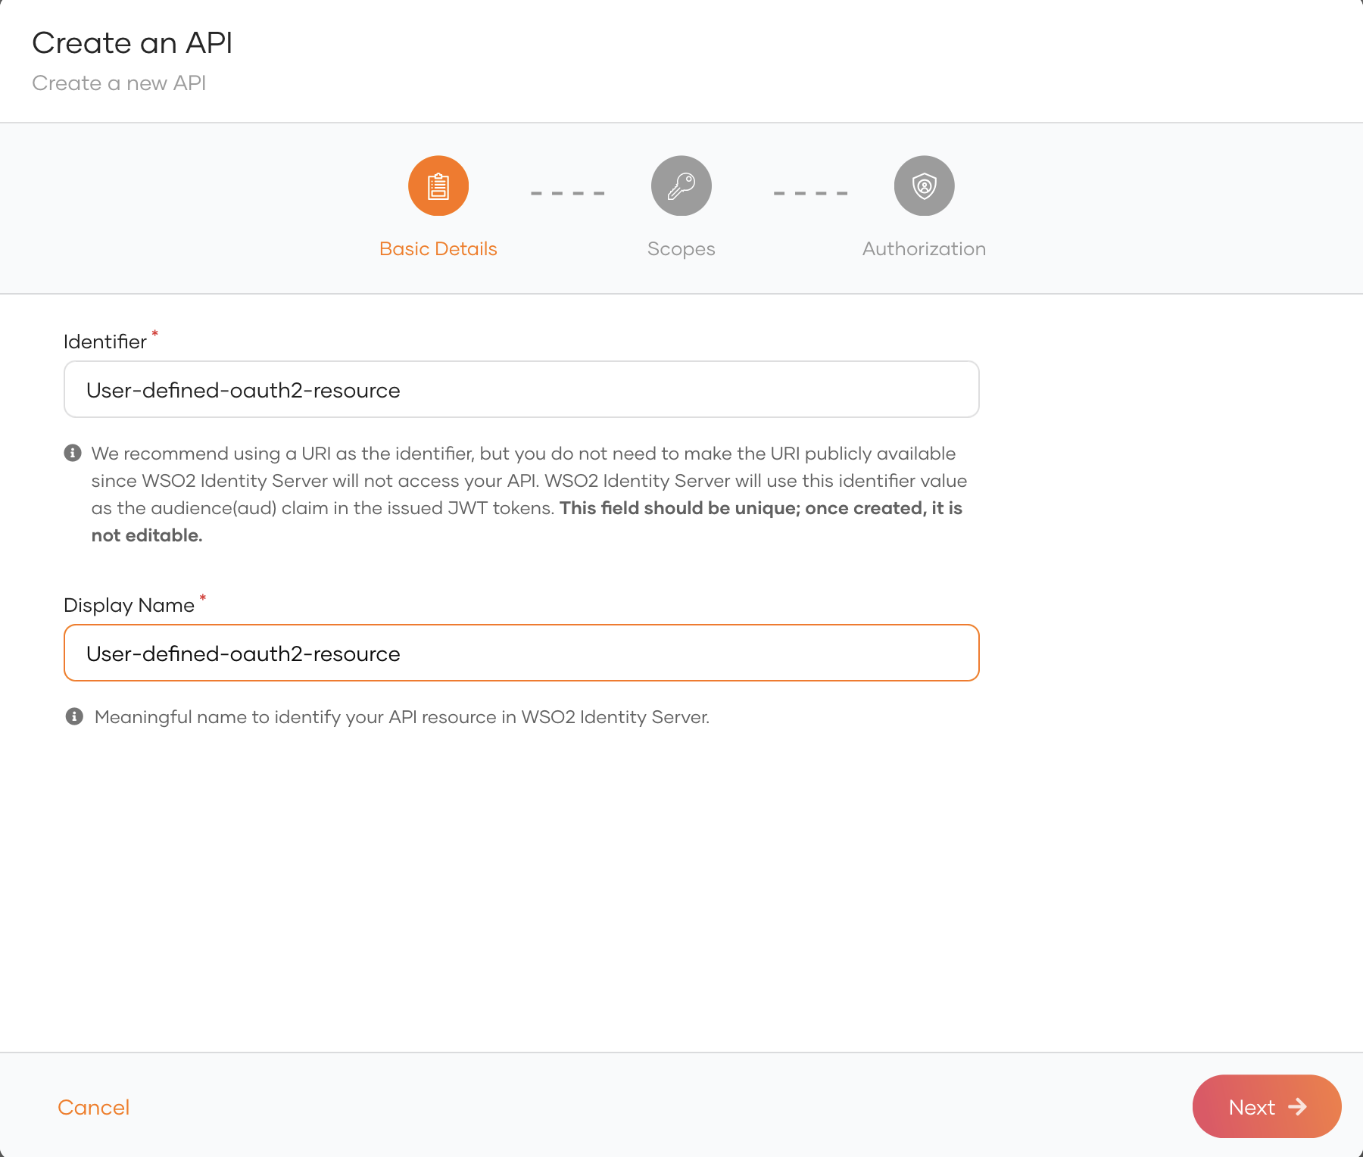
Task: Click the 'Create an API' heading
Action: (133, 43)
